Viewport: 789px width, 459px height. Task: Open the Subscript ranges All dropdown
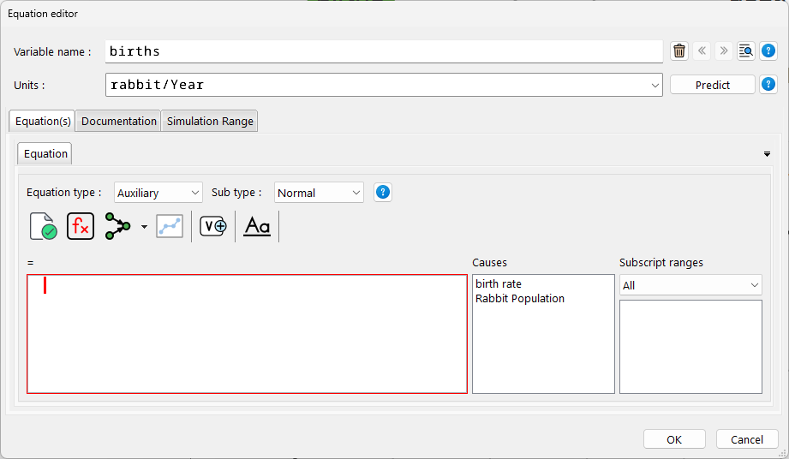(x=690, y=285)
